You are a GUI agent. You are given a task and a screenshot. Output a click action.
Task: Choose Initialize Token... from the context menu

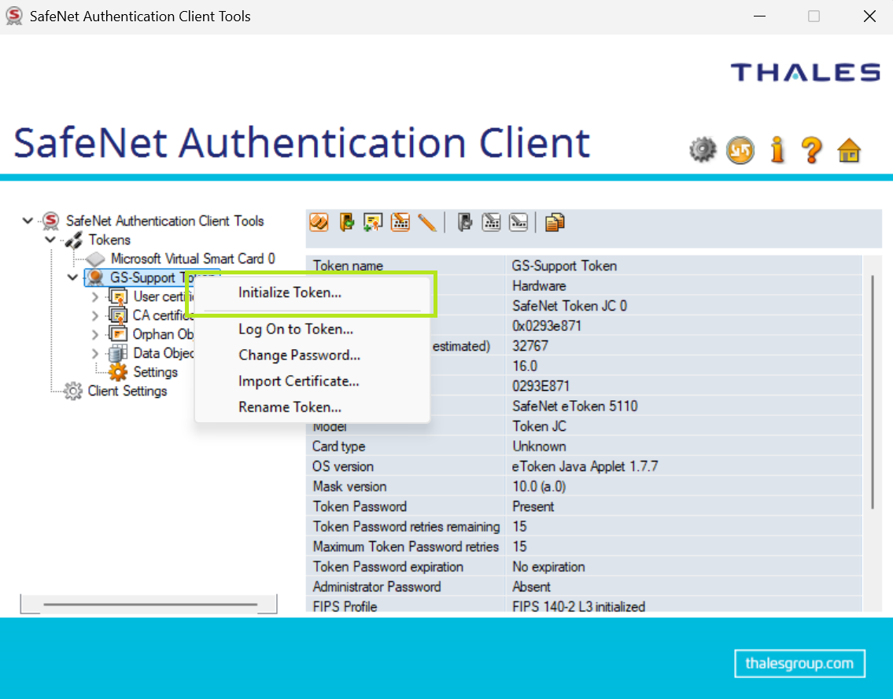pos(312,292)
